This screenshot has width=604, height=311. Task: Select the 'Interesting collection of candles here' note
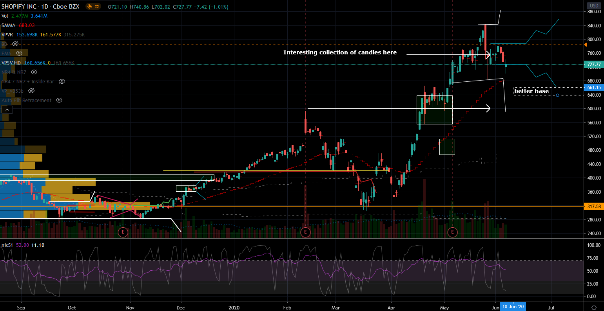click(x=340, y=52)
